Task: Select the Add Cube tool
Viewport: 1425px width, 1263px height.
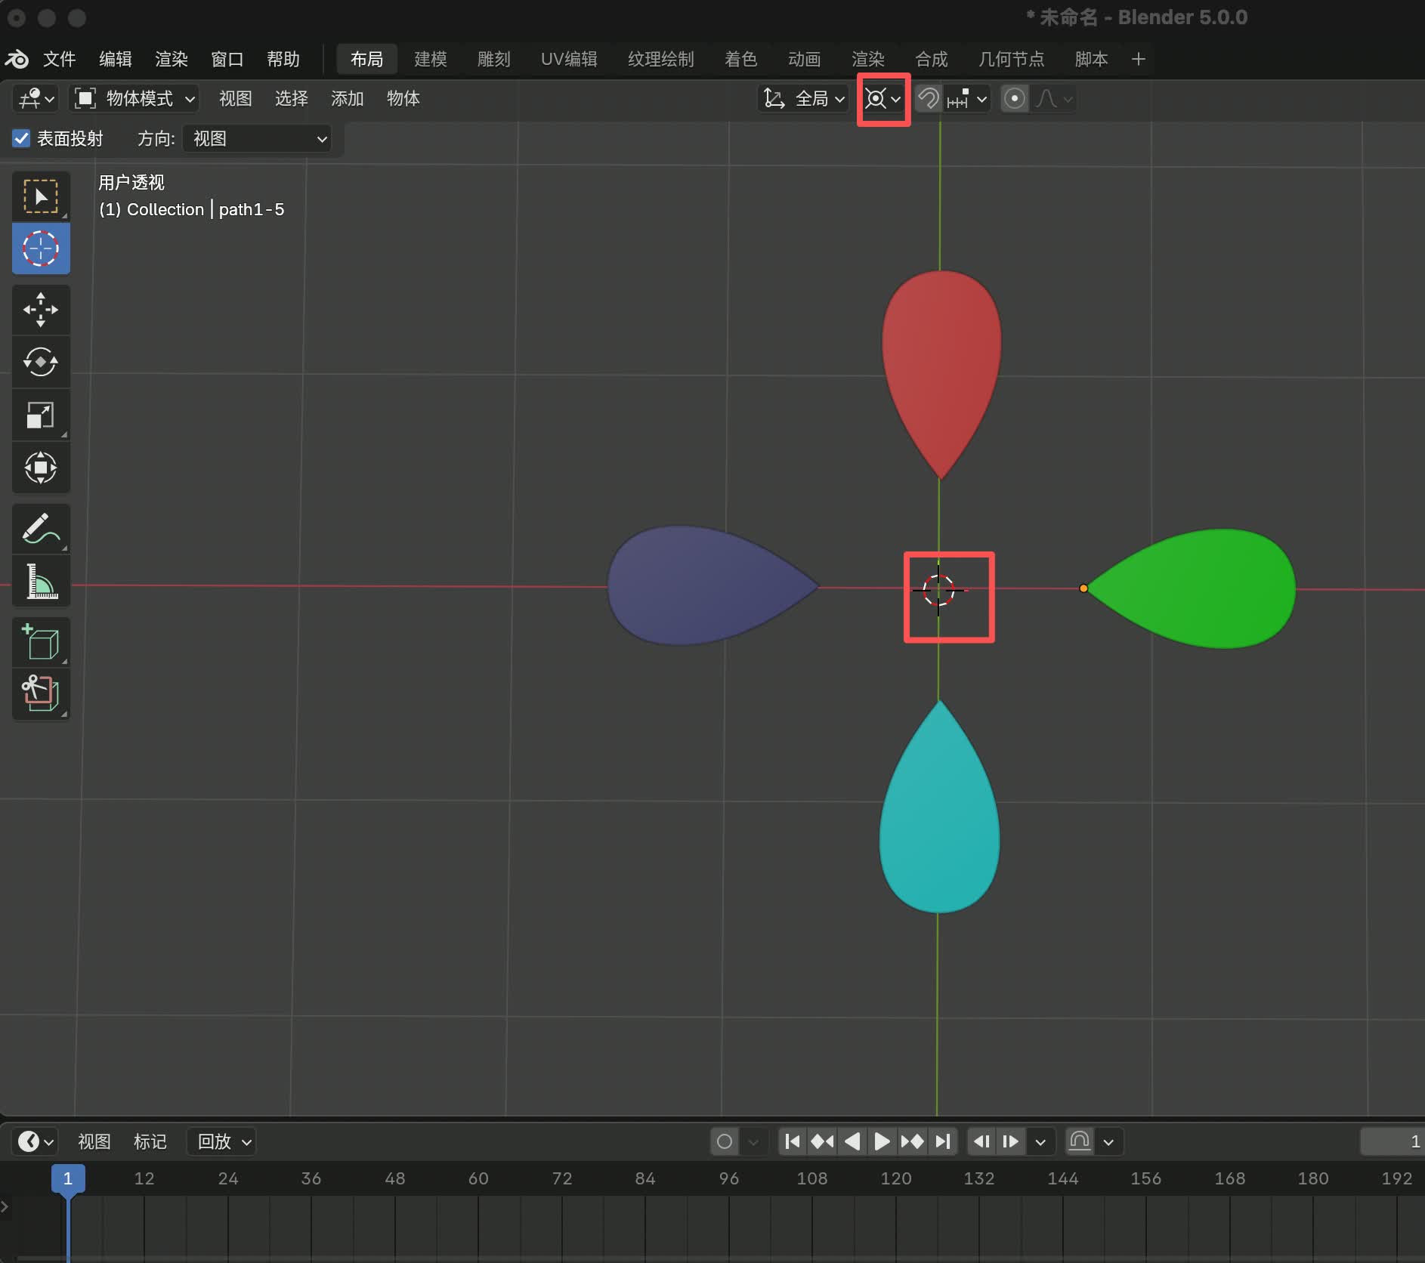Action: [x=41, y=643]
